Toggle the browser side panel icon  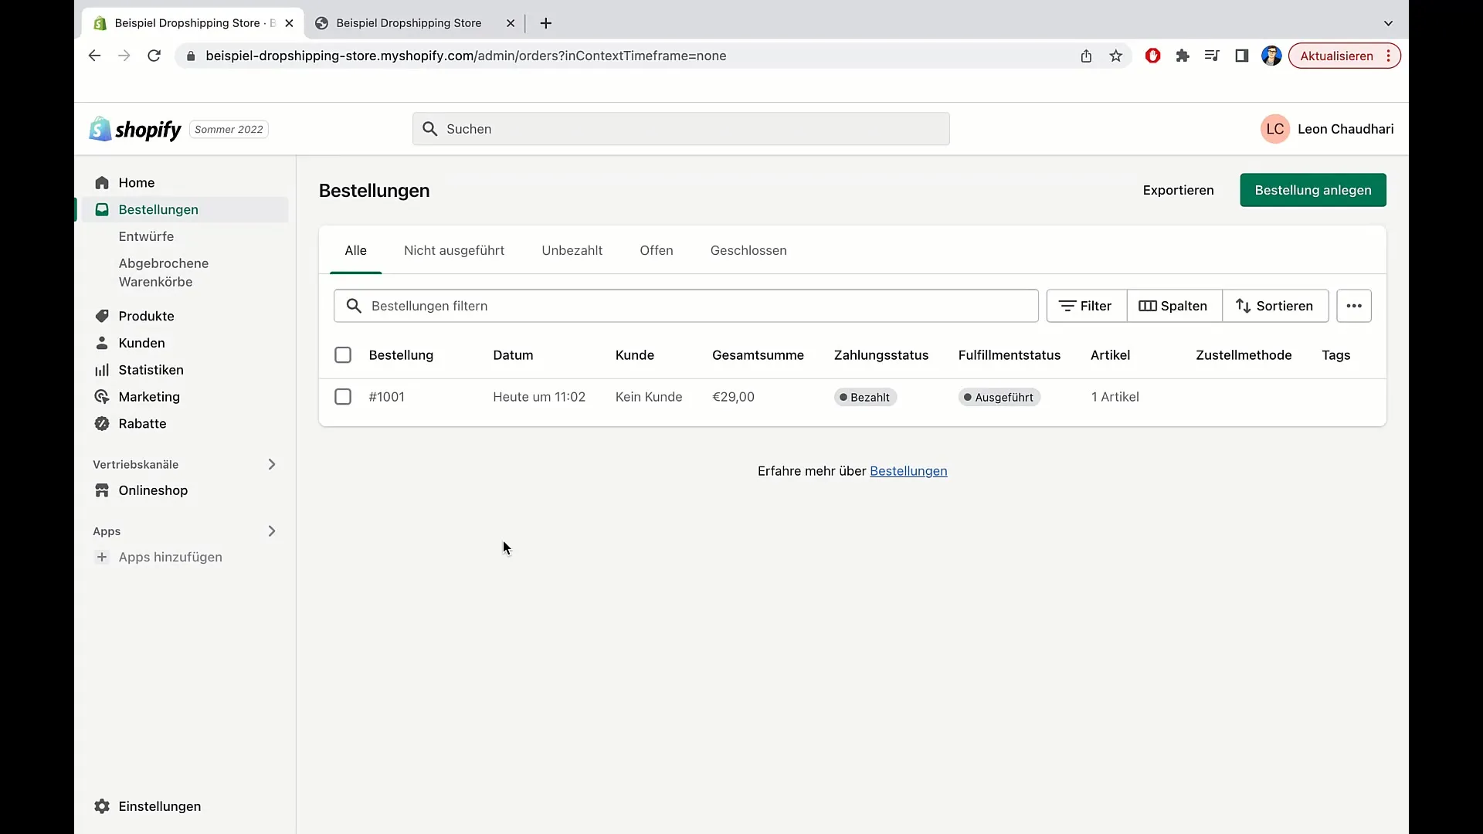[x=1241, y=56]
